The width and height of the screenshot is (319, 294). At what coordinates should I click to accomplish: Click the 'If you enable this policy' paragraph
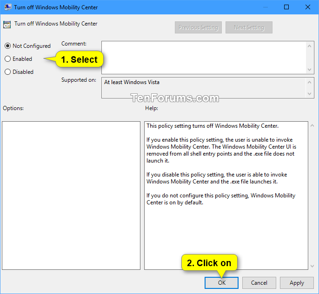[221, 150]
